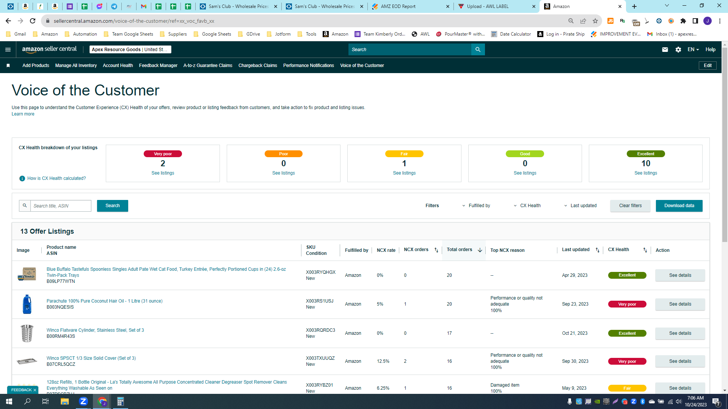Click the bookmark flag icon in favorites bar

tap(8, 66)
